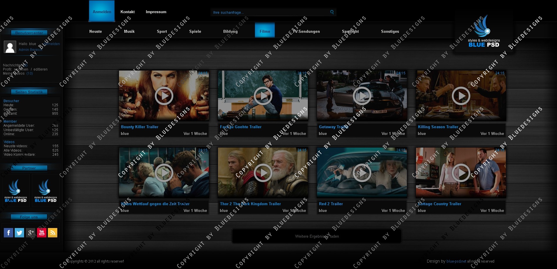
Task: Click the Seiten Statistik panel header
Action: (x=29, y=92)
